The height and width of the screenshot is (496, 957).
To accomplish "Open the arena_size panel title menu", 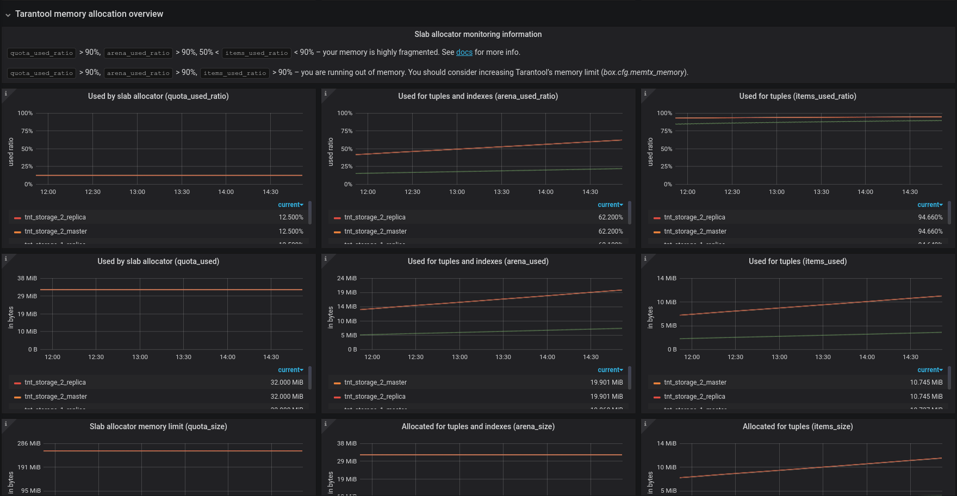I will [478, 426].
